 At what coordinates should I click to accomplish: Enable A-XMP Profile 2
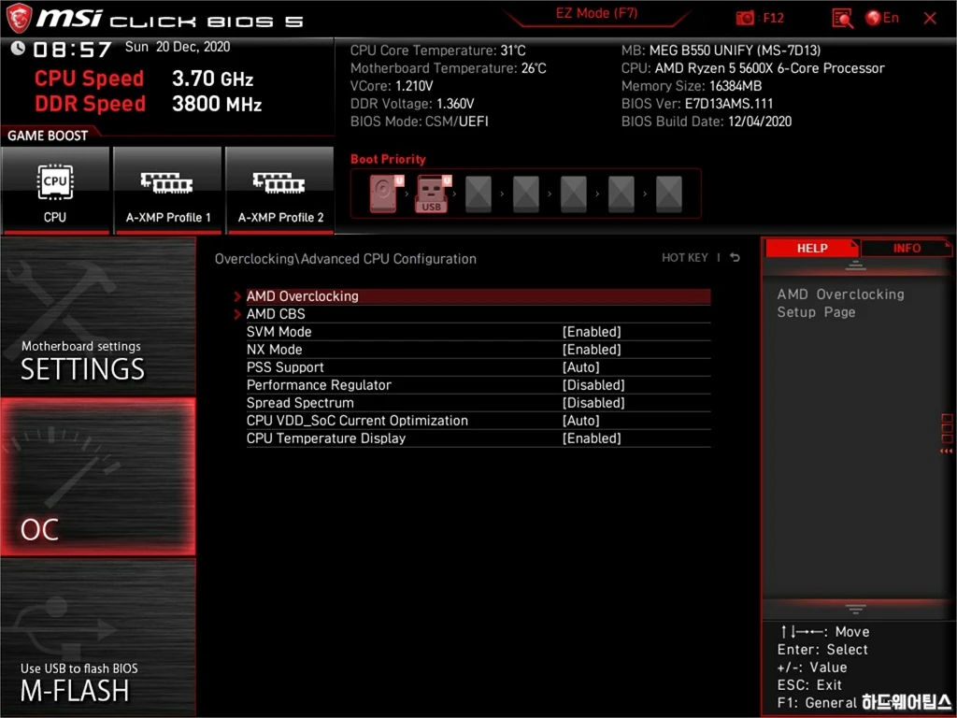pyautogui.click(x=279, y=190)
